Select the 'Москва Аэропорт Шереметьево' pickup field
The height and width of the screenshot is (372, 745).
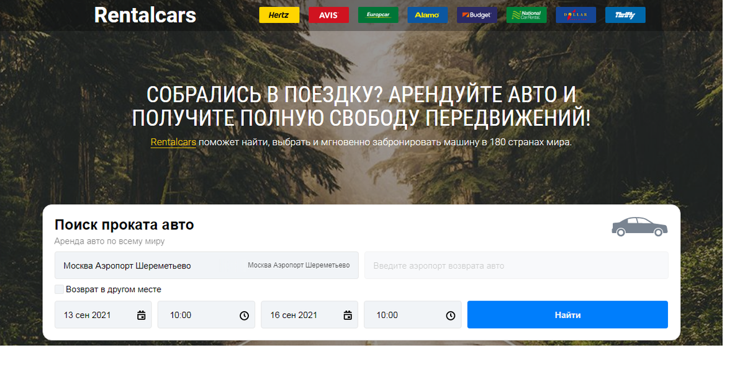pos(155,265)
